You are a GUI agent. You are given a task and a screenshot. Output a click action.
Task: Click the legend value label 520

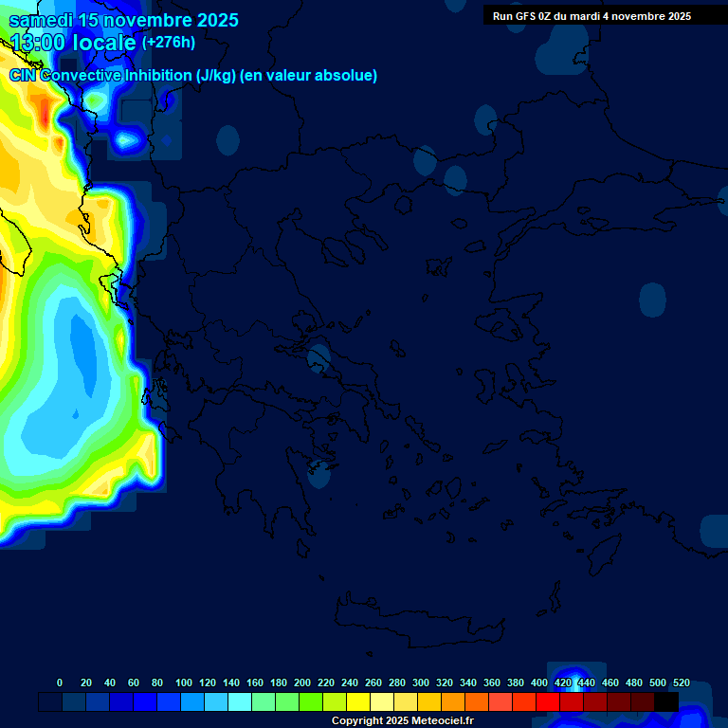coord(681,682)
